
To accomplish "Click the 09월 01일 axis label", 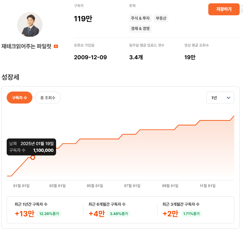I will click(170, 185).
